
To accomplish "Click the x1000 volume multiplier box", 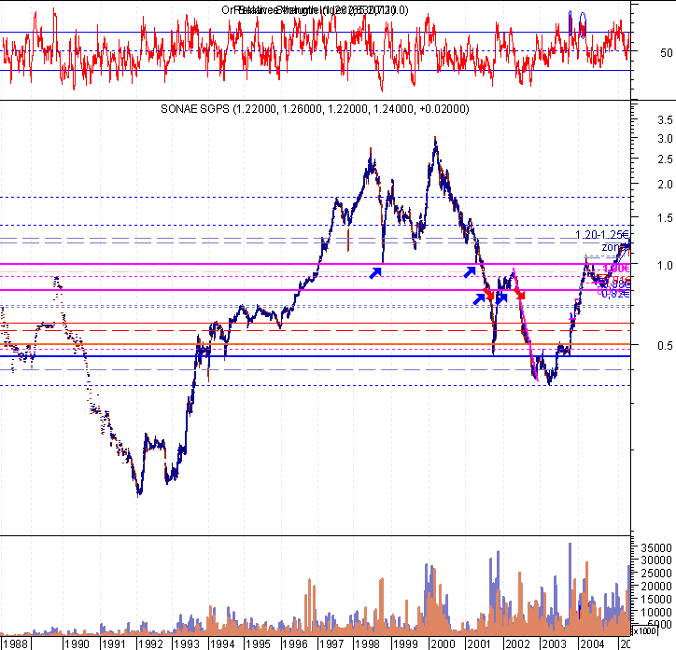I will click(644, 631).
